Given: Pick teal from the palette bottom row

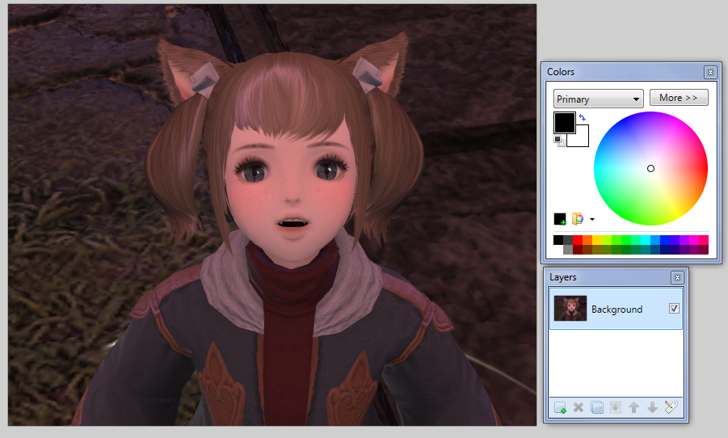Looking at the screenshot, I should (x=646, y=250).
